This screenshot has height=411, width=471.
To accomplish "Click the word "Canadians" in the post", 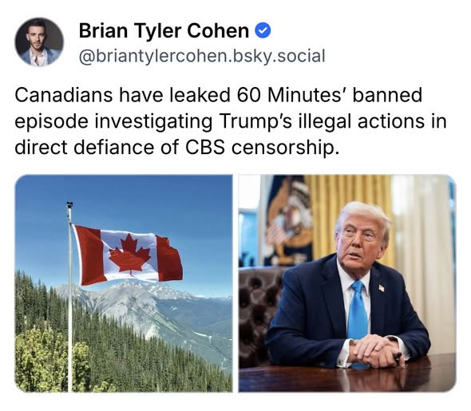I will coord(64,95).
